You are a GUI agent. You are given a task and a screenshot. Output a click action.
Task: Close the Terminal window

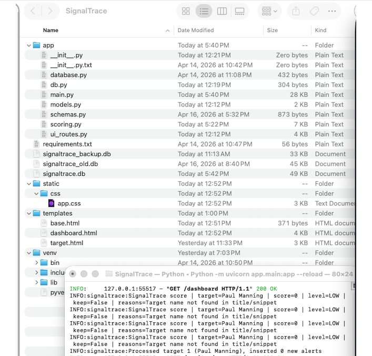(x=73, y=274)
